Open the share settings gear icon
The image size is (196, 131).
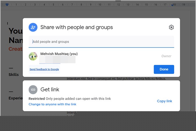point(171,27)
